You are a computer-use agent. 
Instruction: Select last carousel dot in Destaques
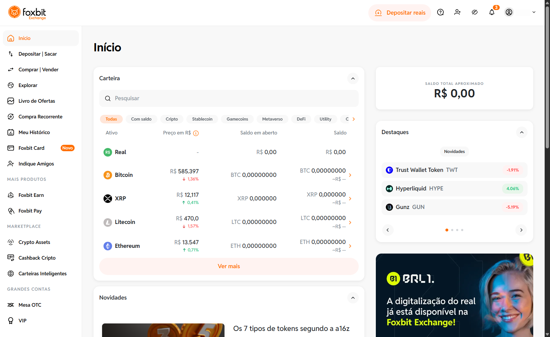[x=462, y=230]
